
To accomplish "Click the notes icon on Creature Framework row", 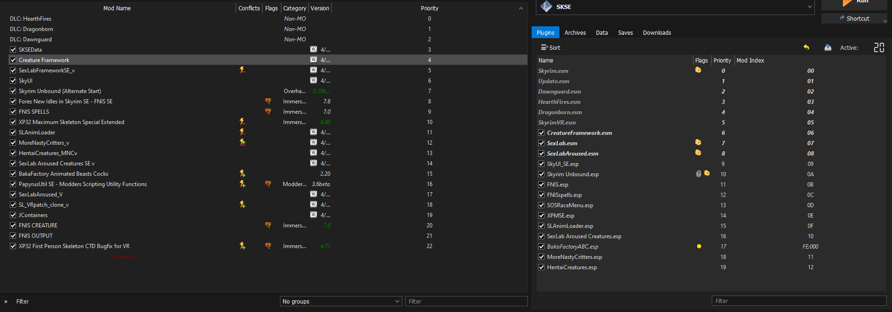I will point(313,60).
